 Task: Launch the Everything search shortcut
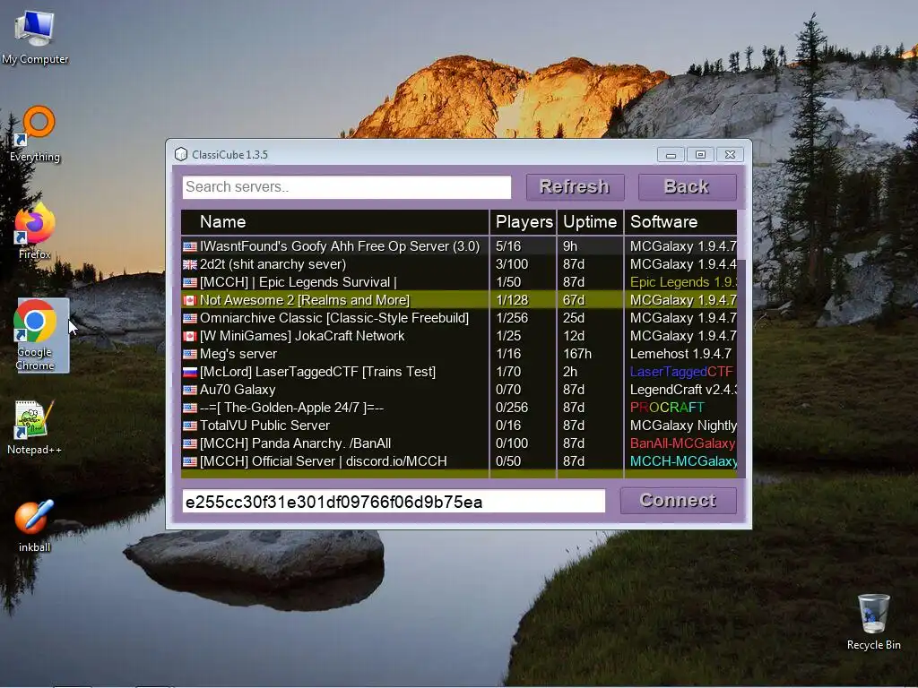[x=35, y=134]
